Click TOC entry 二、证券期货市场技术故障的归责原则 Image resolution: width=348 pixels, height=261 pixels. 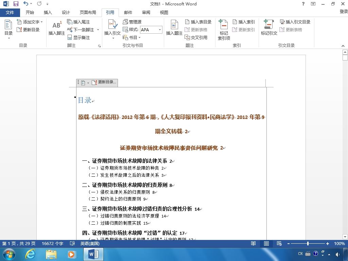click(124, 185)
